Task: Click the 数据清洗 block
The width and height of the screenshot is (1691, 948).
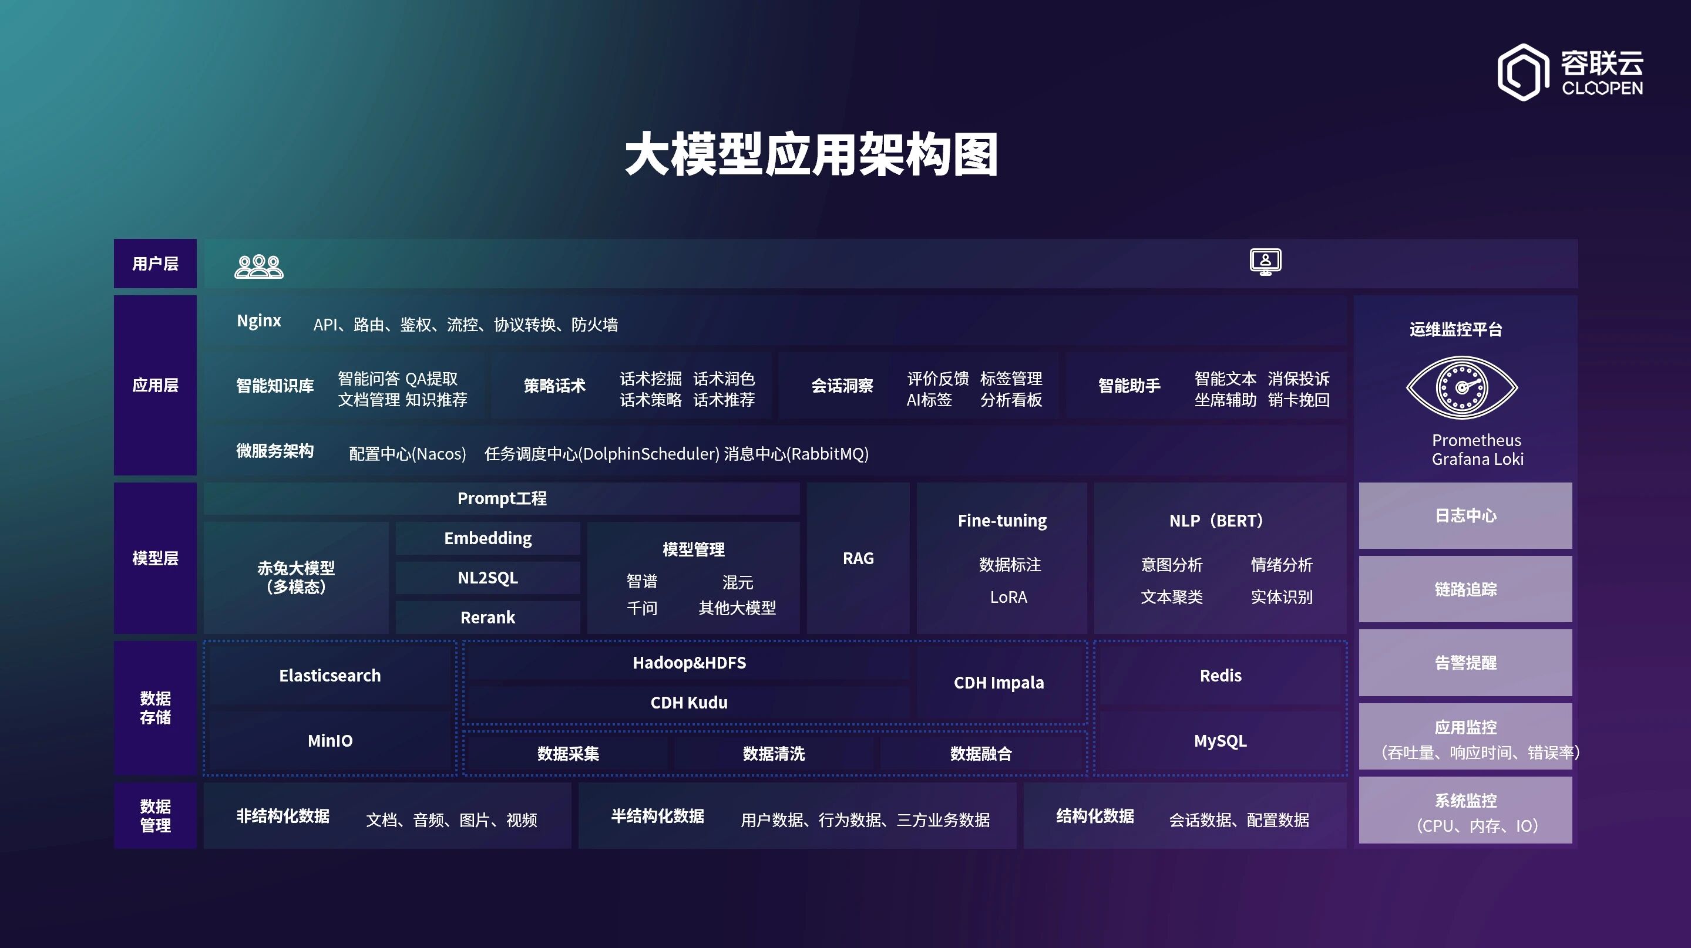Action: (x=774, y=754)
